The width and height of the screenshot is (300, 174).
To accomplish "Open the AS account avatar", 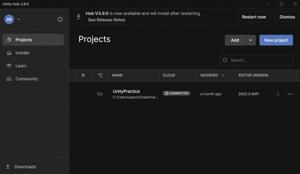I will coord(9,19).
